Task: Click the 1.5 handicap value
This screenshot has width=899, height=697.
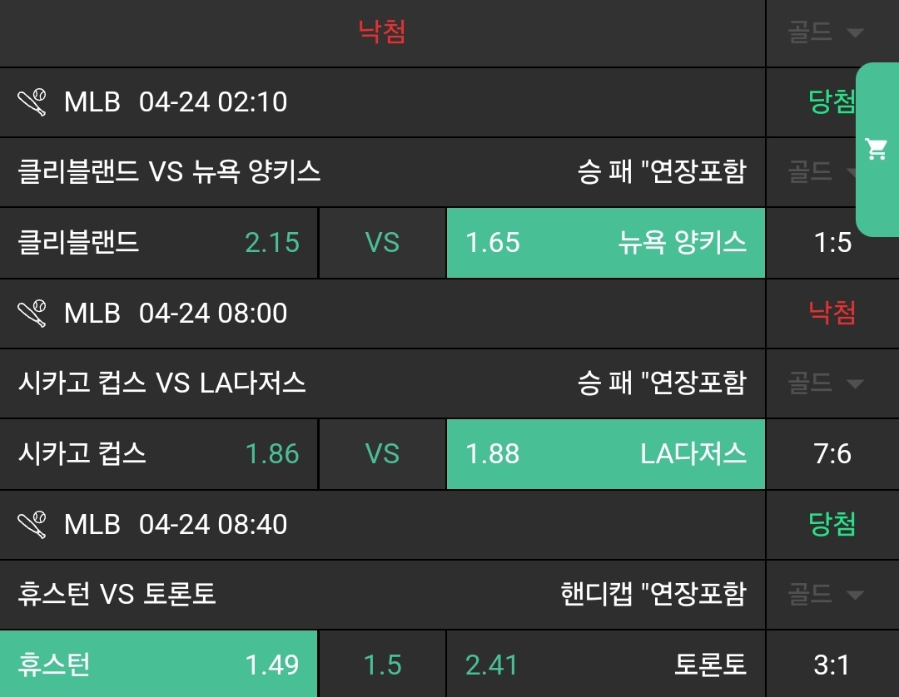Action: pos(382,665)
